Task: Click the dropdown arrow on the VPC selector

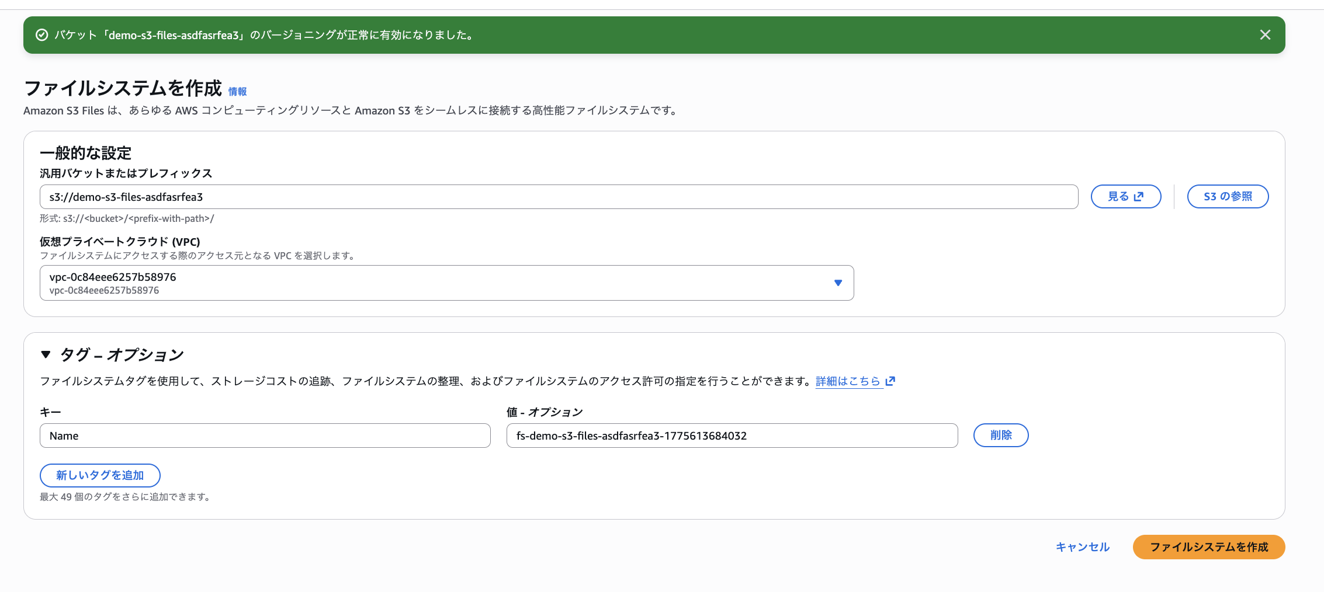Action: pyautogui.click(x=838, y=283)
